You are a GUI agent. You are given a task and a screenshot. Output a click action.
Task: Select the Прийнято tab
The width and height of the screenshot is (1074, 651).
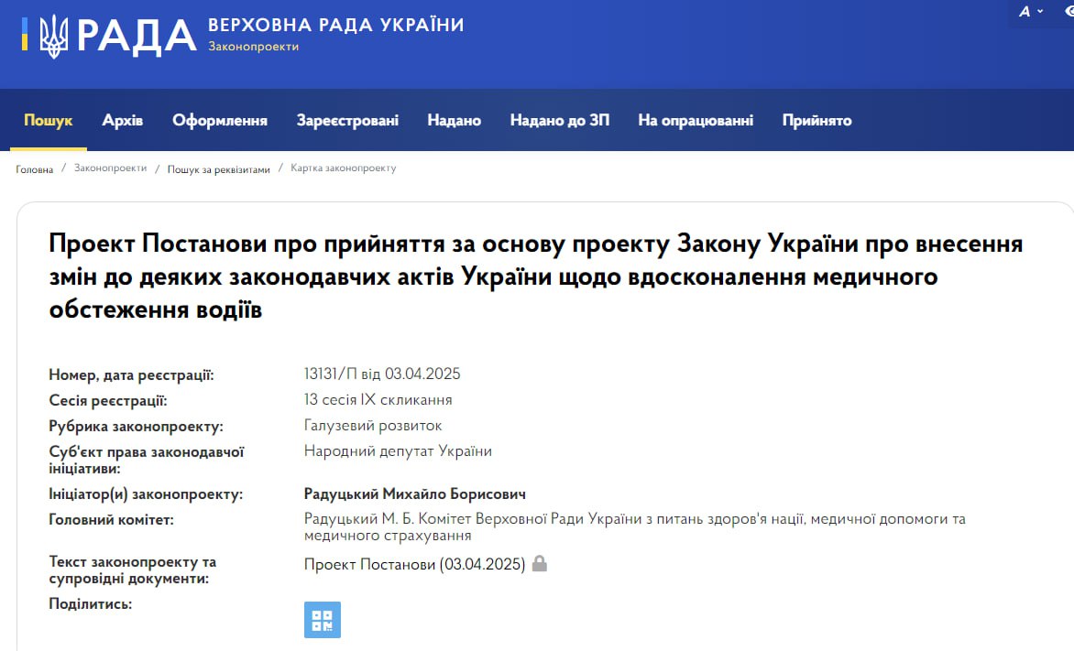pos(816,121)
